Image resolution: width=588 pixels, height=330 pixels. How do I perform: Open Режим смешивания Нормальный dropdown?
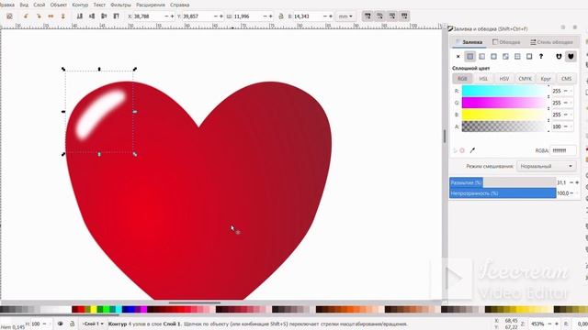pos(546,166)
